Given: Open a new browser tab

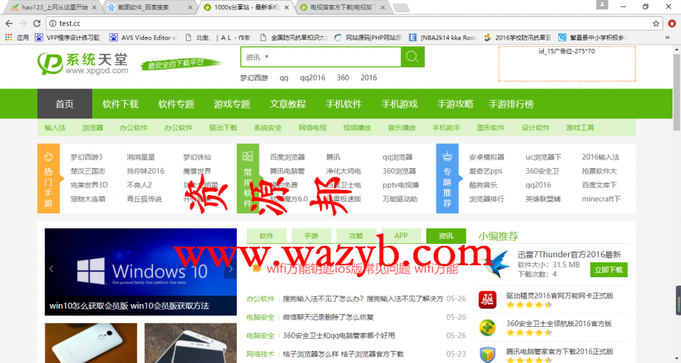Looking at the screenshot, I should pyautogui.click(x=401, y=8).
